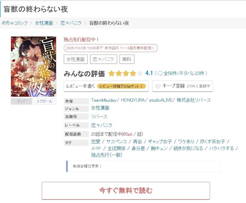Click the 今すぐ無料で読む button
246x203 pixels.
pyautogui.click(x=126, y=191)
